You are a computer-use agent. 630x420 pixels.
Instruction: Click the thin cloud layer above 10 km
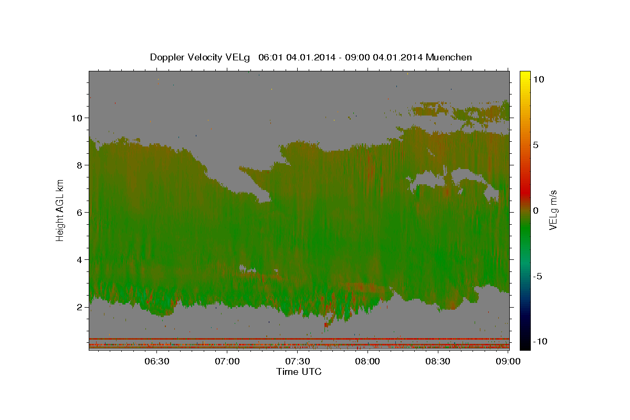(x=459, y=111)
